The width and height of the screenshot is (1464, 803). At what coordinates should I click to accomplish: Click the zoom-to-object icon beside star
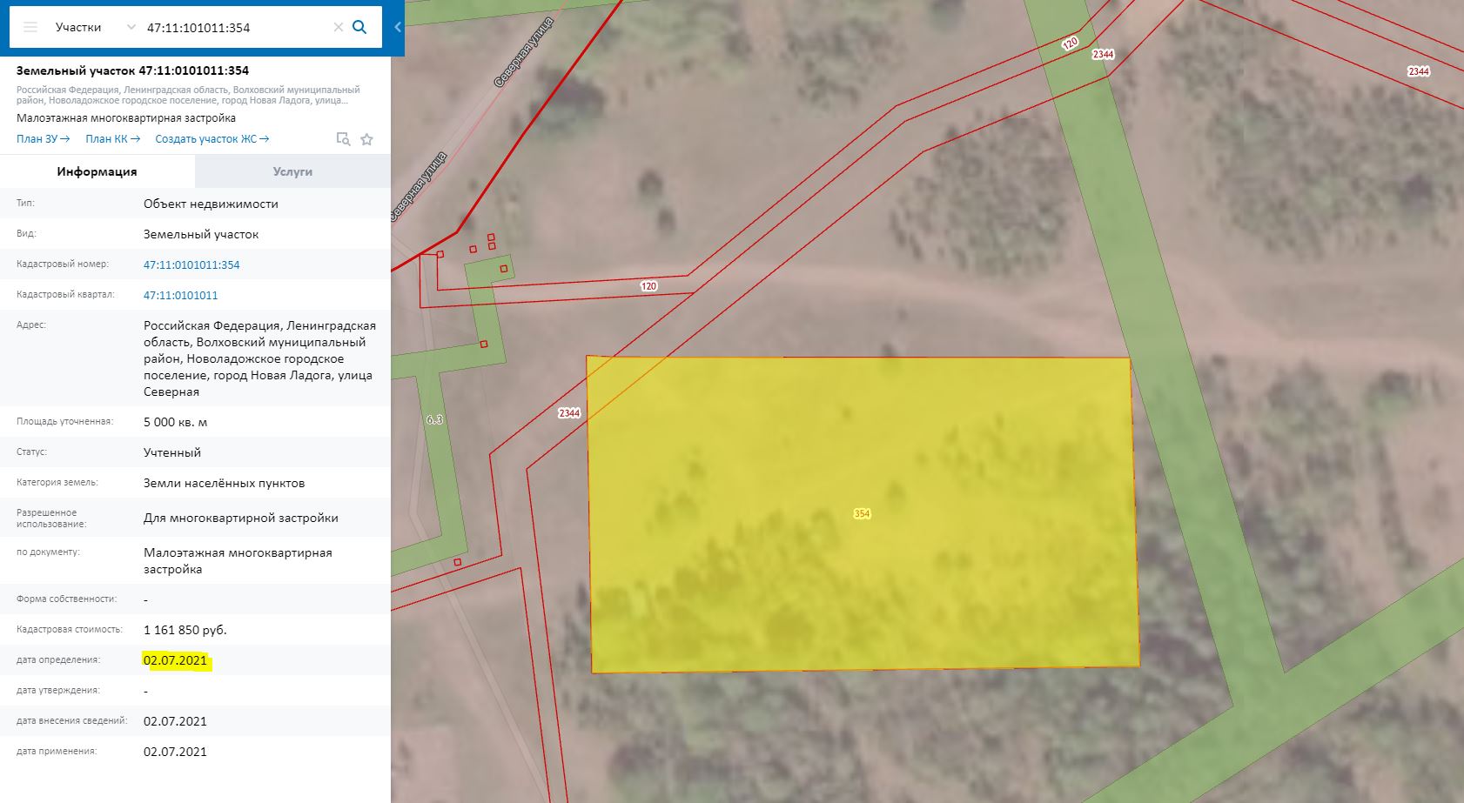[x=343, y=139]
